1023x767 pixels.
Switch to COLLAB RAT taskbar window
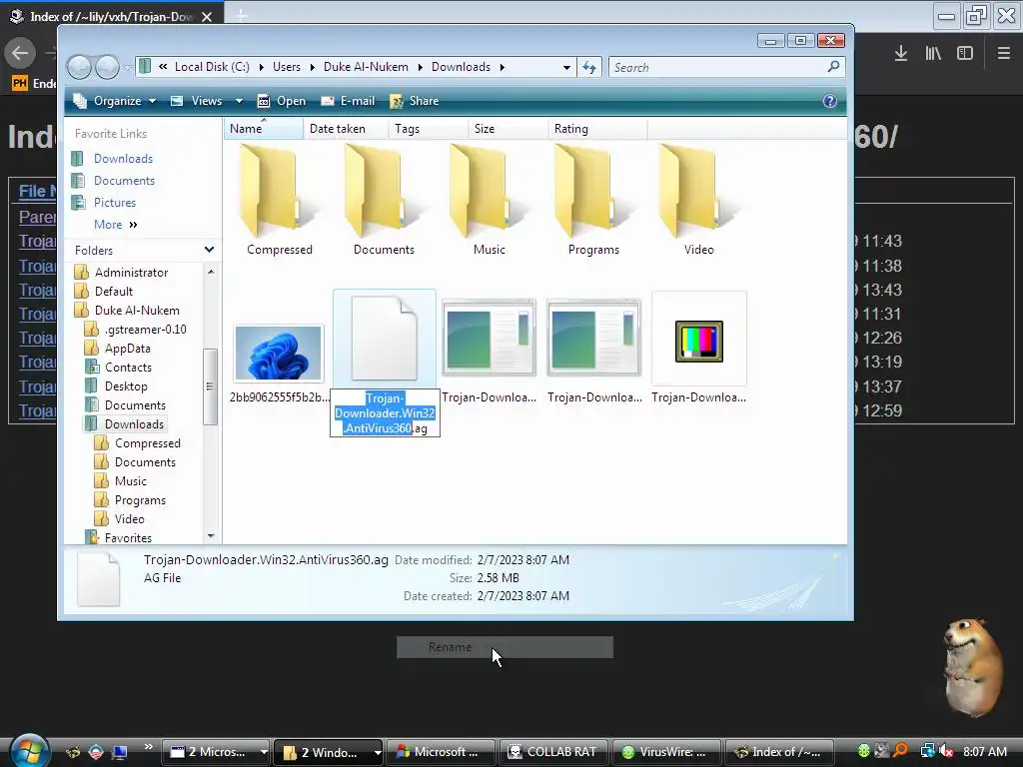[554, 752]
